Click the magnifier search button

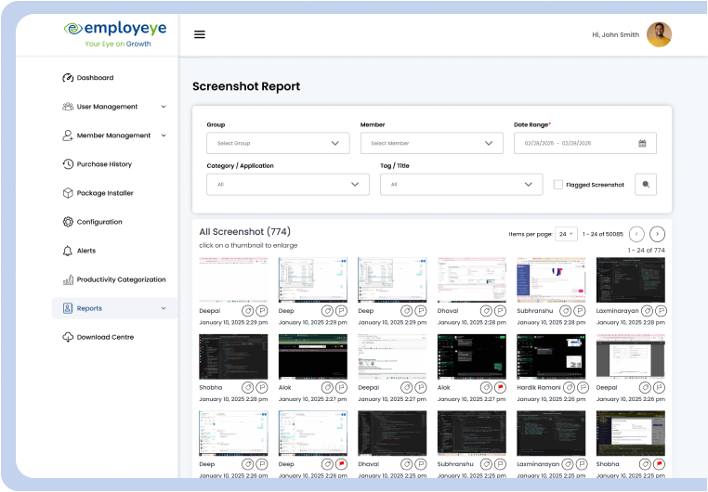point(646,185)
